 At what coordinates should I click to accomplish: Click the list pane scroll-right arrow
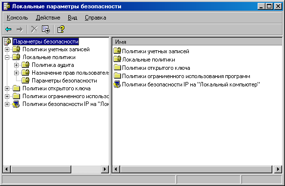tap(278, 169)
